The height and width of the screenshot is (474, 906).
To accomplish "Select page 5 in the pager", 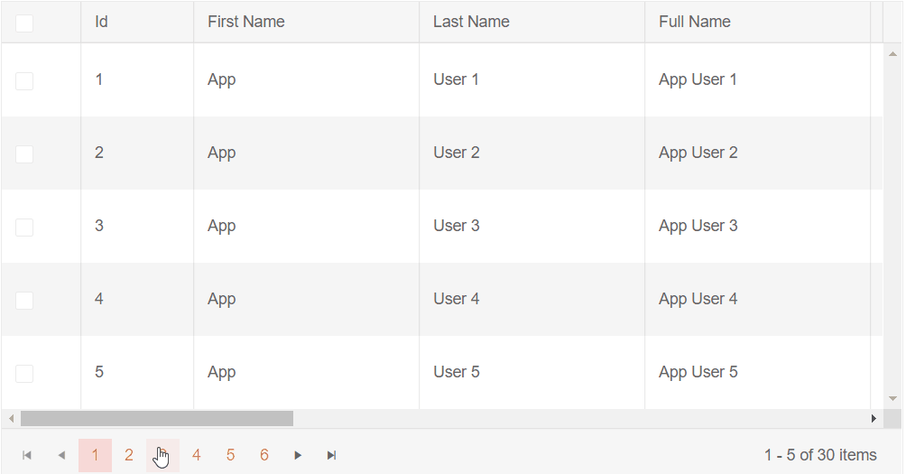I will pos(230,456).
